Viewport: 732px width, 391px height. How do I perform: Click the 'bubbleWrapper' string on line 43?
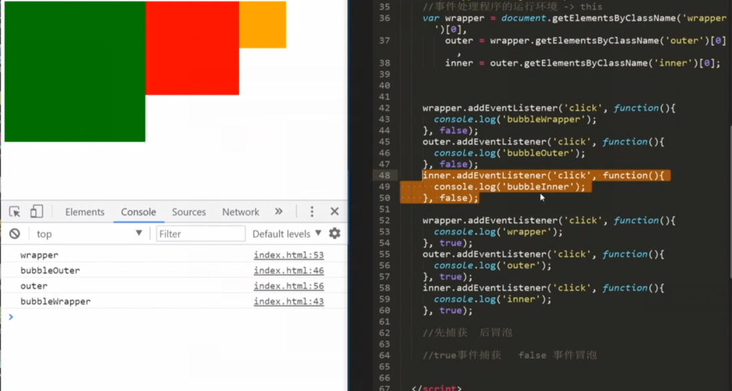pos(544,119)
